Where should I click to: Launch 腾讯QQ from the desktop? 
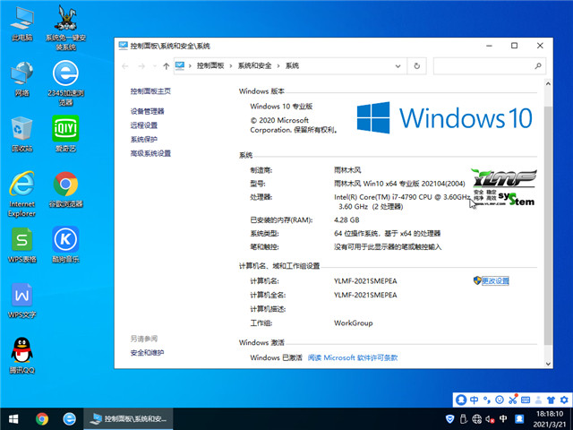pyautogui.click(x=21, y=356)
